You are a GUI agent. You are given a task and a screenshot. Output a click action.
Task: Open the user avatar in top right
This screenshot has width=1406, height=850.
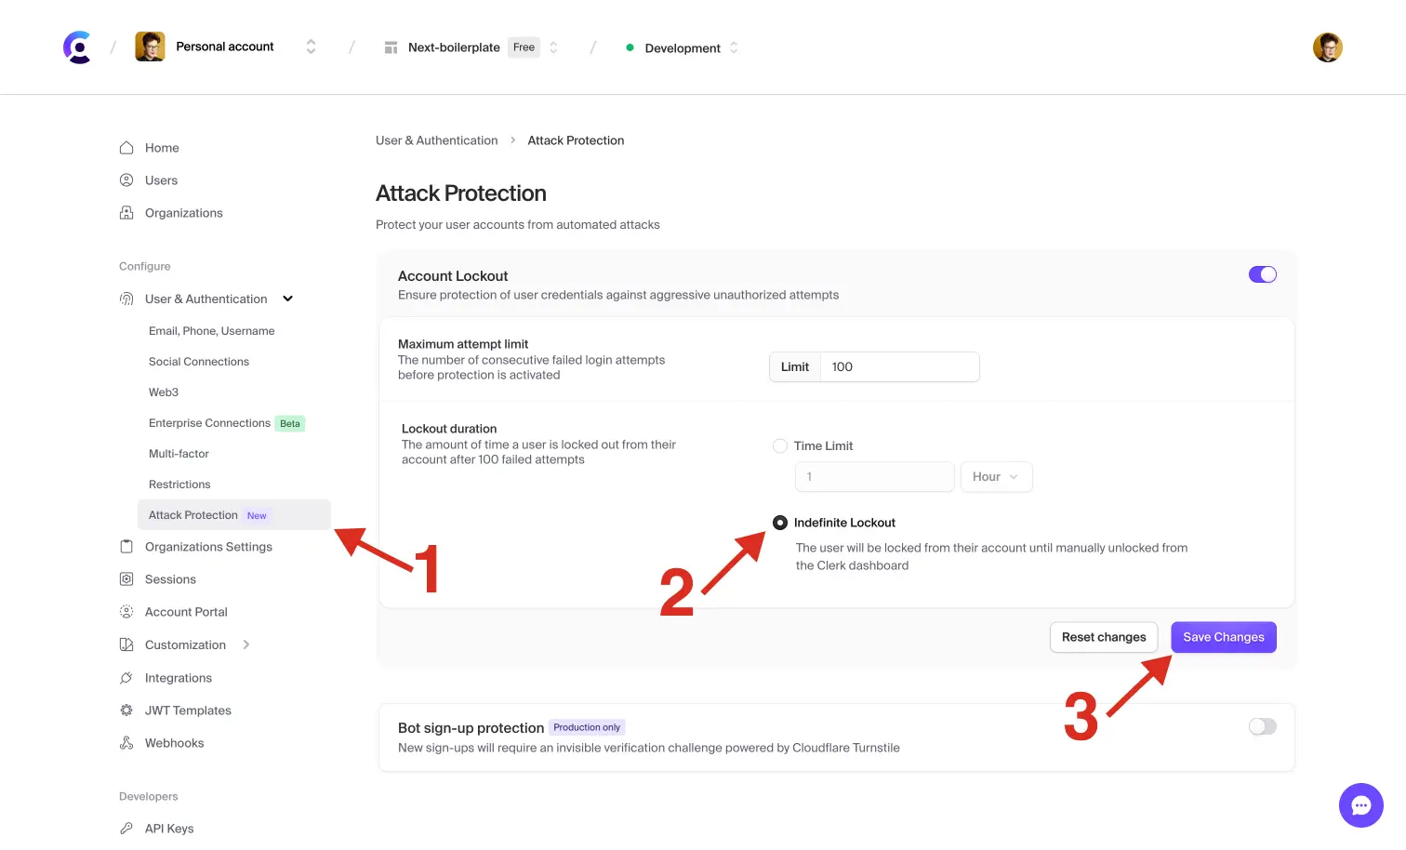point(1327,47)
